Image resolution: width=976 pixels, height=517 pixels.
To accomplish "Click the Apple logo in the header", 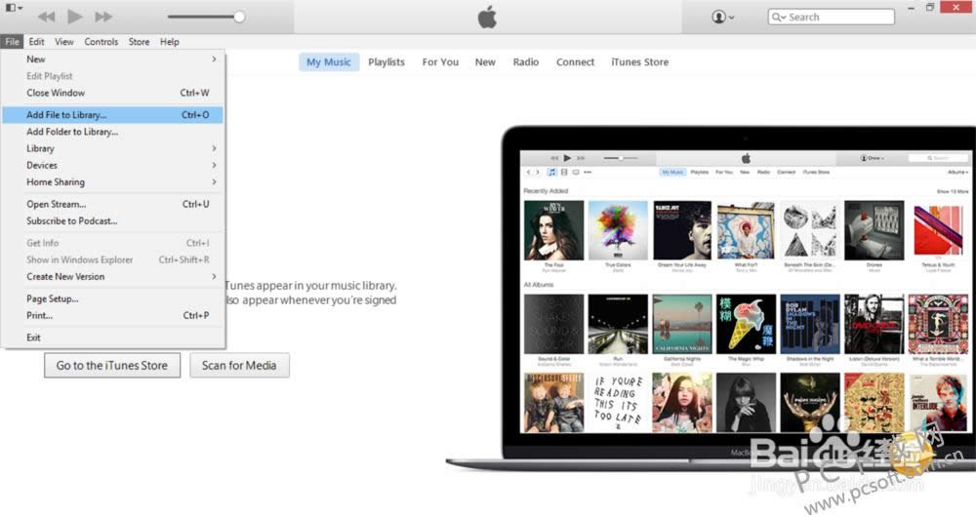I will 487,17.
